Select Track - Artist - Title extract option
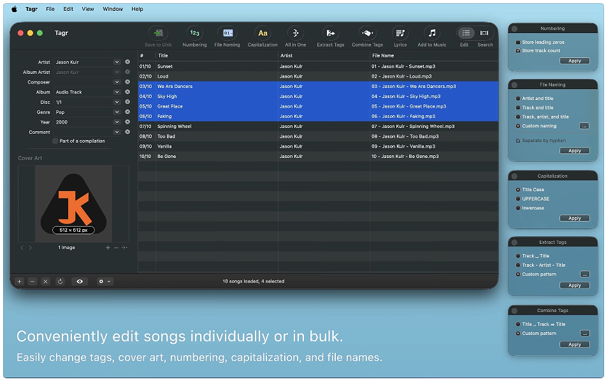Image resolution: width=606 pixels, height=382 pixels. pos(518,265)
